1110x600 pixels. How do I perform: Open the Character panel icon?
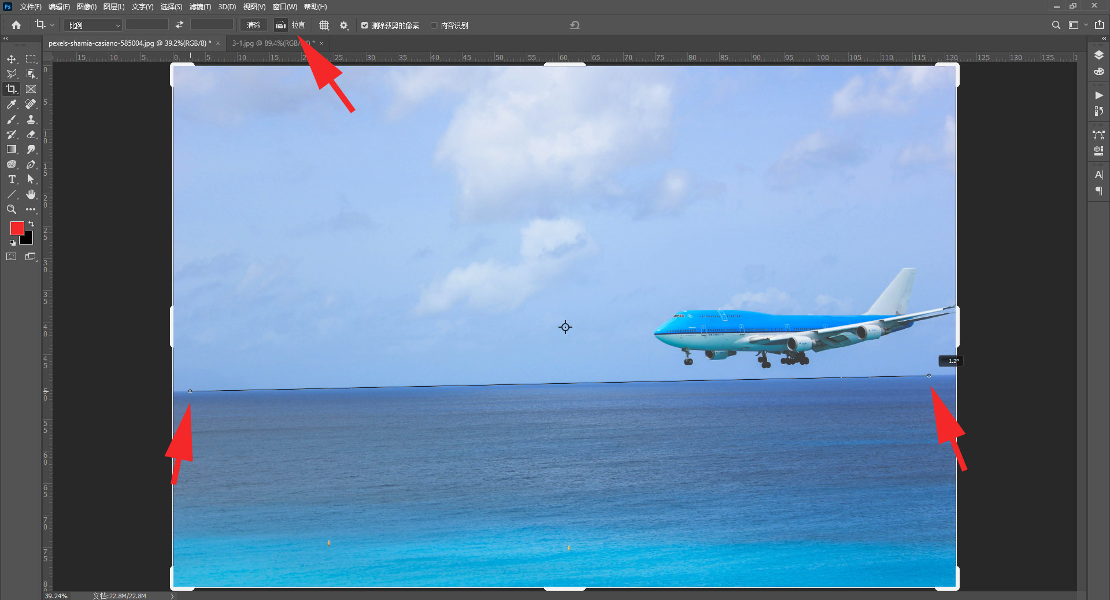tap(1099, 175)
